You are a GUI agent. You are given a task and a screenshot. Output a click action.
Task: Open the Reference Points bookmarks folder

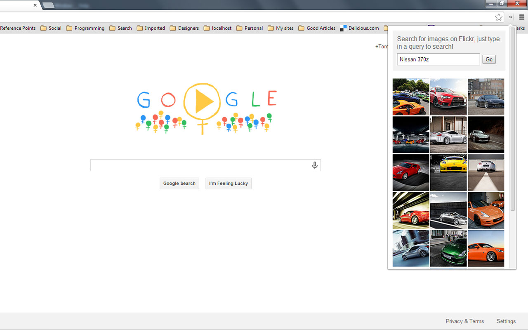click(x=18, y=28)
